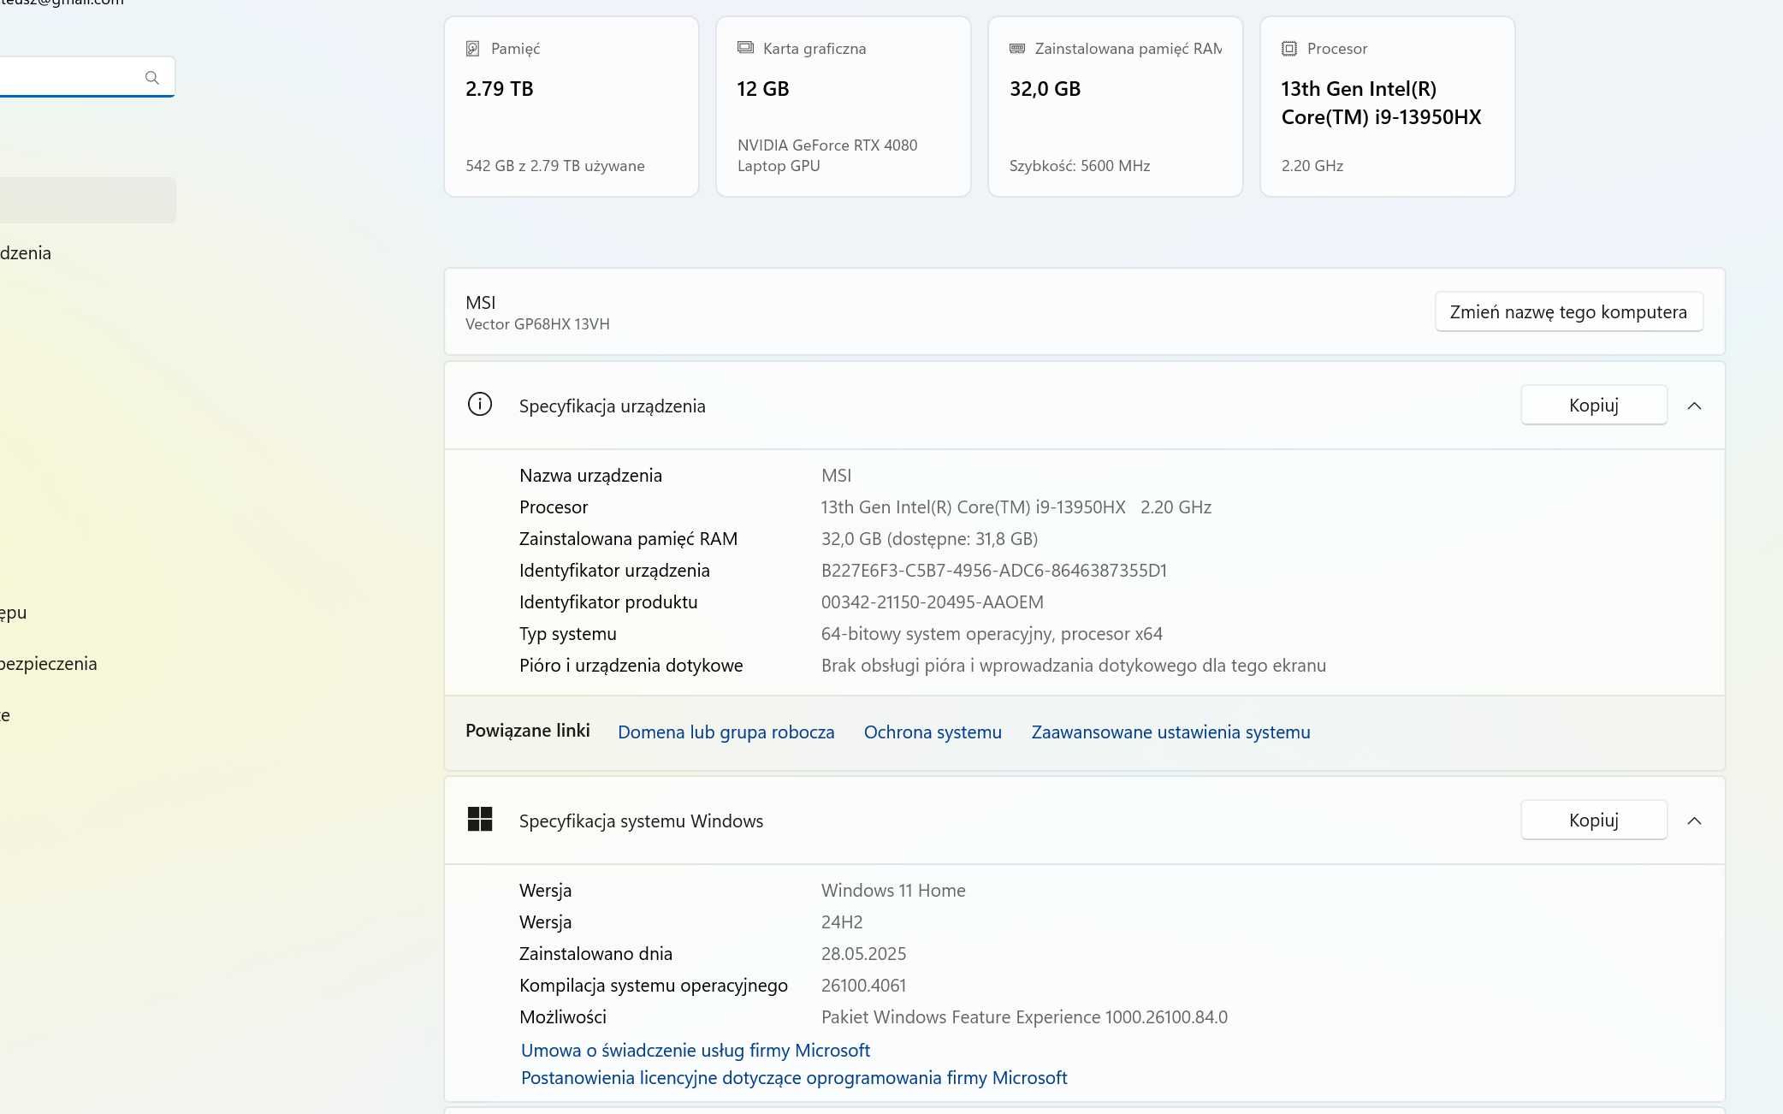
Task: Click the 32,0 GB (dostępne: 31,8 GB) value
Action: [x=929, y=539]
